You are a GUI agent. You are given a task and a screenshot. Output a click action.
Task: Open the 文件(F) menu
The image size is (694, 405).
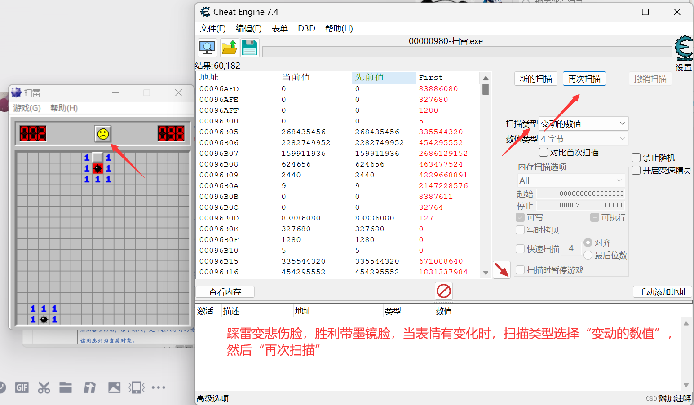[212, 28]
